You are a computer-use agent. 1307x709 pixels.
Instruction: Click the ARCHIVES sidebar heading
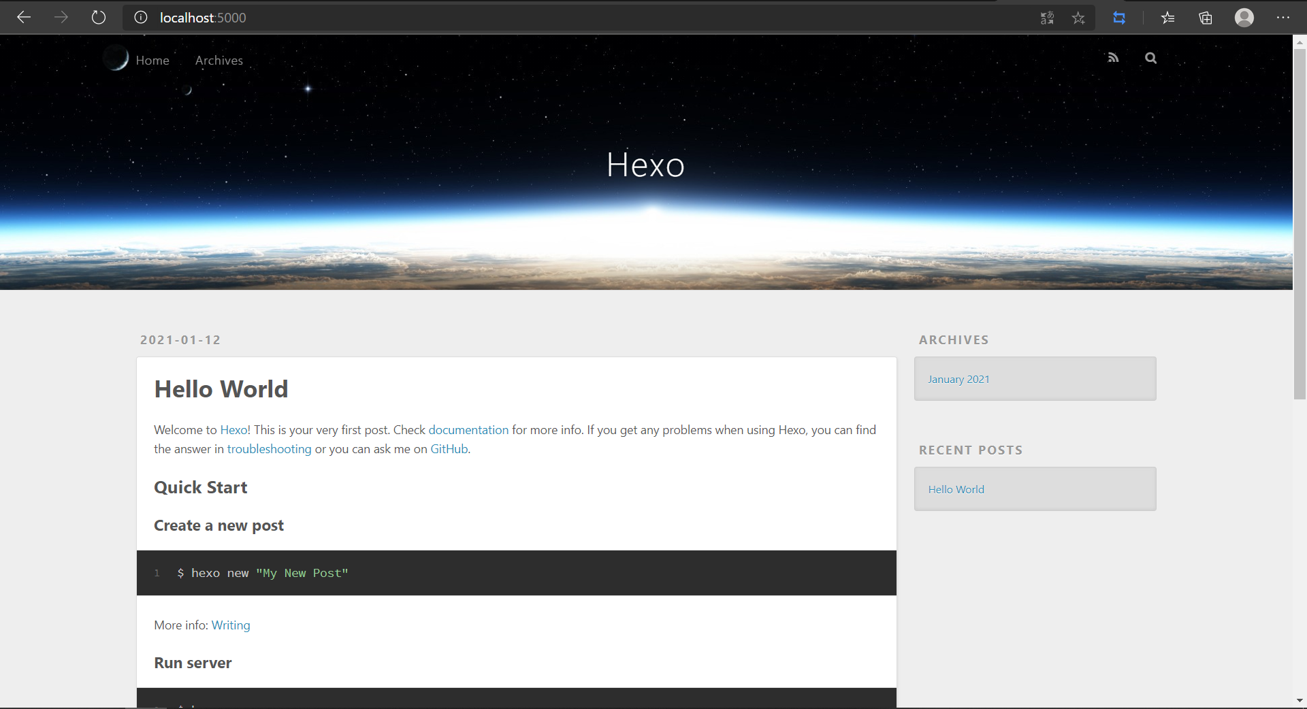coord(954,340)
